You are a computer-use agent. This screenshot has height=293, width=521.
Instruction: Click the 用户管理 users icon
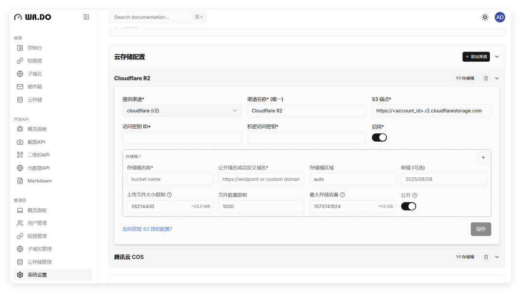(20, 223)
